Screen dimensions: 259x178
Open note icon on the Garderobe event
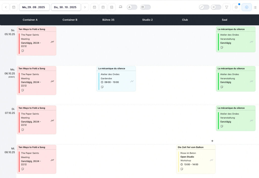102,87
